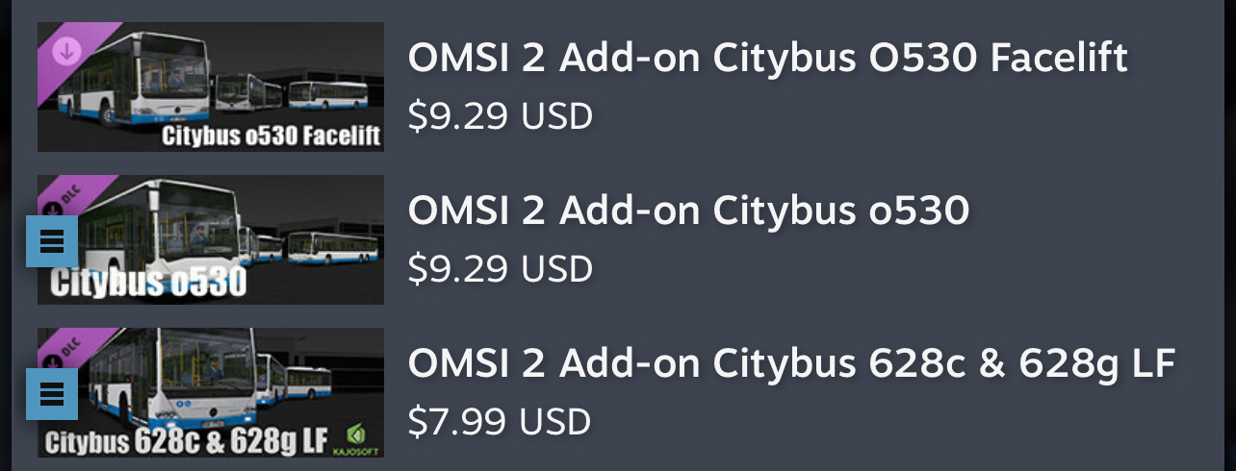Screen dimensions: 1236x471
Task: Go to OMSI 2 Add-on Citybus 628c & 628g LF
Action: coord(791,363)
